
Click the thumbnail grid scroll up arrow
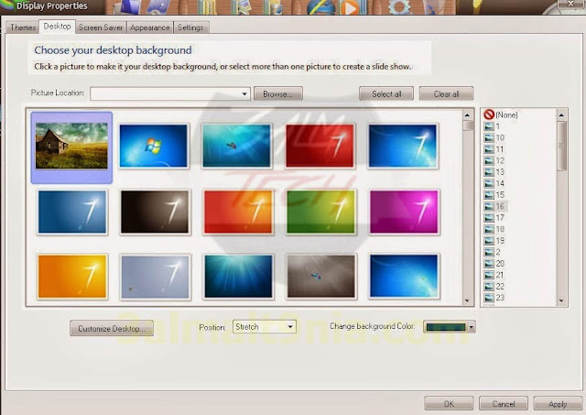point(467,115)
